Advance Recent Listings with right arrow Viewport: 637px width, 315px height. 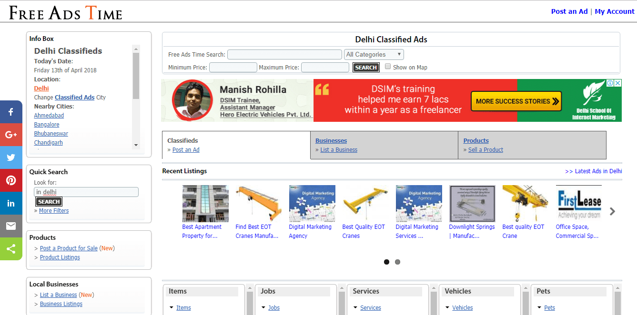point(613,211)
